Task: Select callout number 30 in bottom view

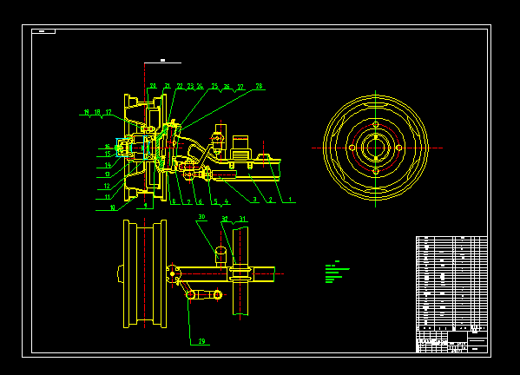Action: coord(201,217)
